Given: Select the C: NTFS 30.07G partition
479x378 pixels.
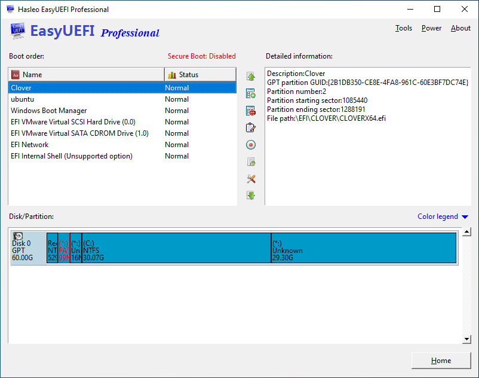Looking at the screenshot, I should (x=176, y=248).
